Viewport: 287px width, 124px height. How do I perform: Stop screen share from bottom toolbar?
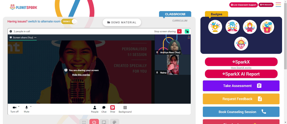click(x=113, y=109)
